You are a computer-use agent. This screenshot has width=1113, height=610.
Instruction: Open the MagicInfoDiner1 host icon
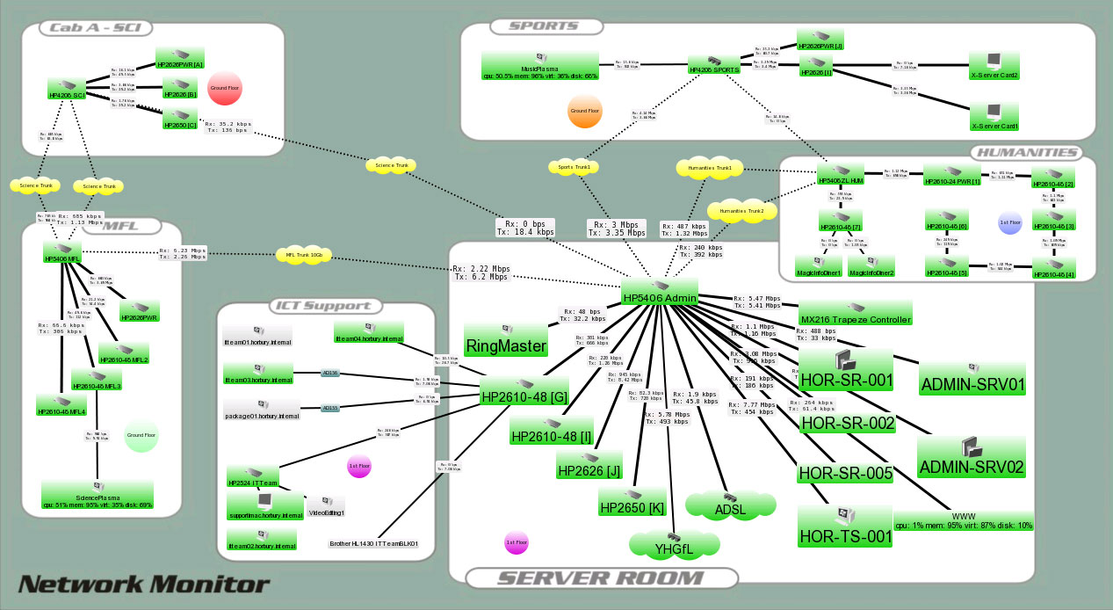pyautogui.click(x=819, y=266)
